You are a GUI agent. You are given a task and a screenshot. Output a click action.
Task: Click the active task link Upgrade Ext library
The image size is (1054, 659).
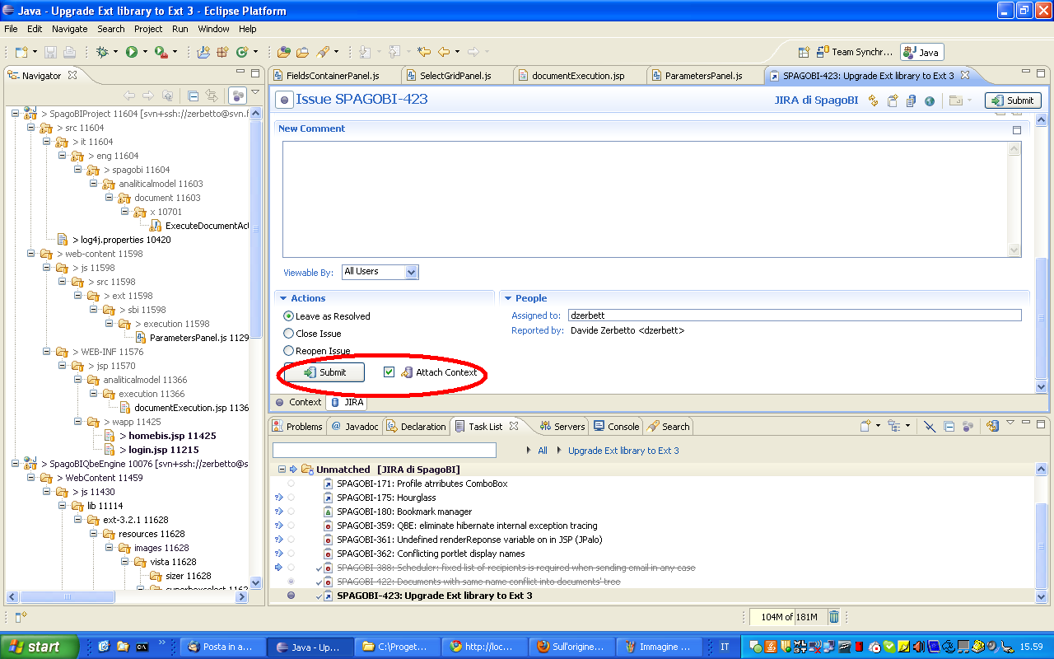pyautogui.click(x=623, y=451)
